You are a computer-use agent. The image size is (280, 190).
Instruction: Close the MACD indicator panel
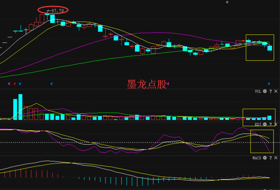[275, 159]
